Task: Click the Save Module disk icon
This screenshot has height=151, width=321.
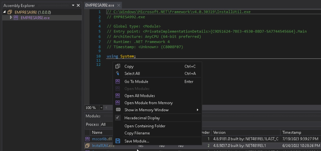Action: click(x=117, y=141)
